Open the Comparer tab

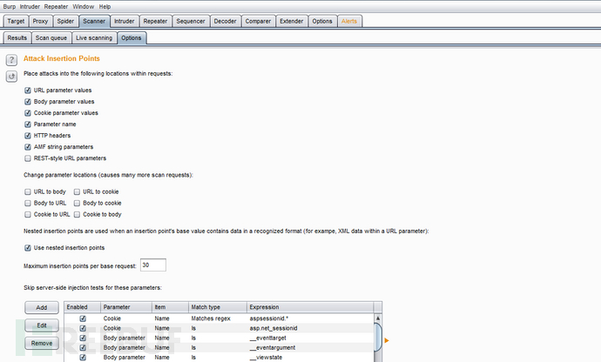coord(258,21)
